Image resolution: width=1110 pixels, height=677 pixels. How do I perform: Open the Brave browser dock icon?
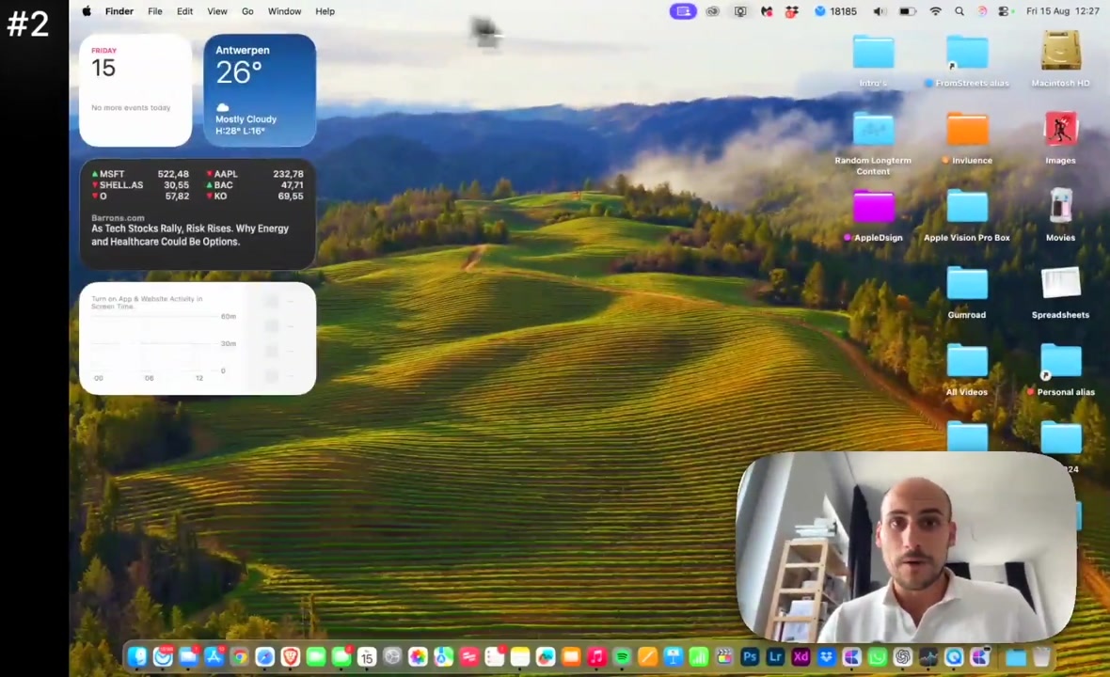pyautogui.click(x=291, y=657)
